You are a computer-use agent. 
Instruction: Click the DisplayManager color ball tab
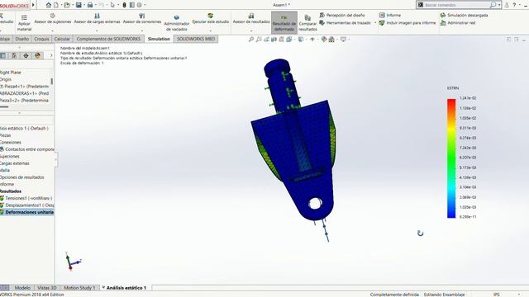(x=37, y=55)
